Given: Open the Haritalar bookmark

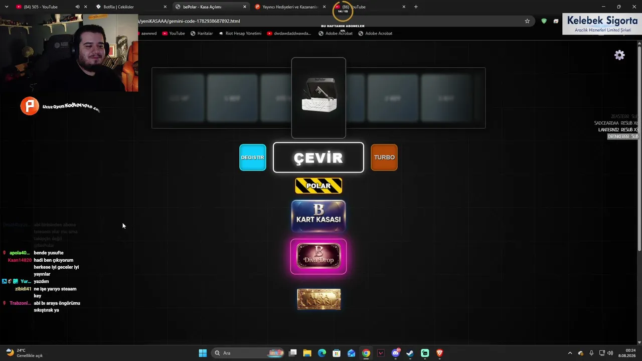Looking at the screenshot, I should coord(202,33).
